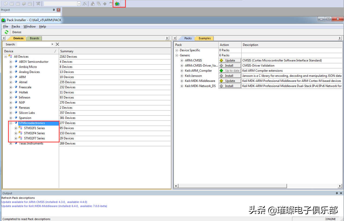Open the target selection dropdown in uVision toolbar
This screenshot has width=344, height=221.
79,4
